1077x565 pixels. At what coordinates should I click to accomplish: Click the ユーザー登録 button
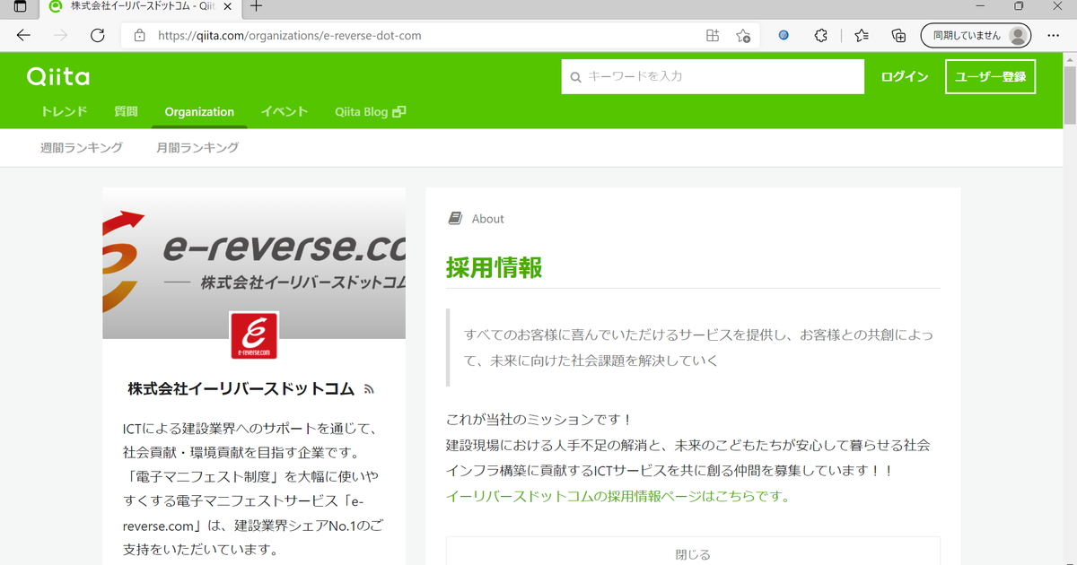(x=991, y=77)
